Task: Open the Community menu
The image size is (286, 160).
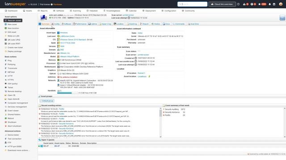Action: (x=188, y=11)
